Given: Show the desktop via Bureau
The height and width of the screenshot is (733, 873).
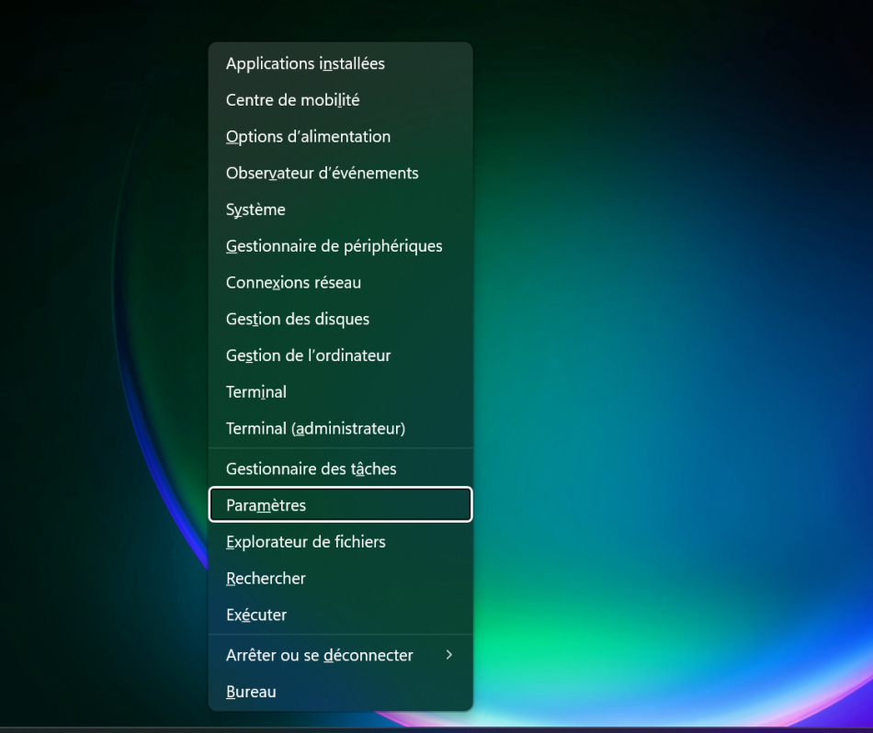Looking at the screenshot, I should [251, 692].
